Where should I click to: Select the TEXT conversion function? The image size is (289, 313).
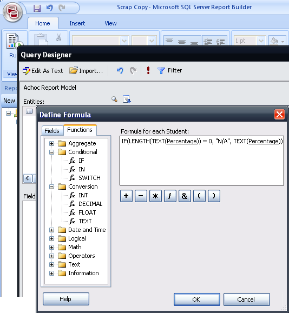pyautogui.click(x=80, y=221)
